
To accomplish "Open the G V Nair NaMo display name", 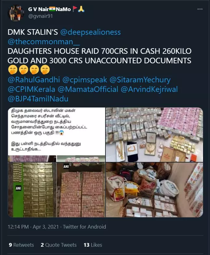I will tap(56, 9).
